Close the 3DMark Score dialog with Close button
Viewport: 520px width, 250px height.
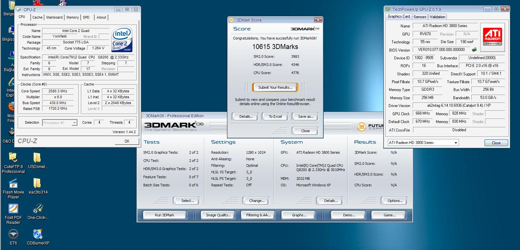pyautogui.click(x=305, y=131)
